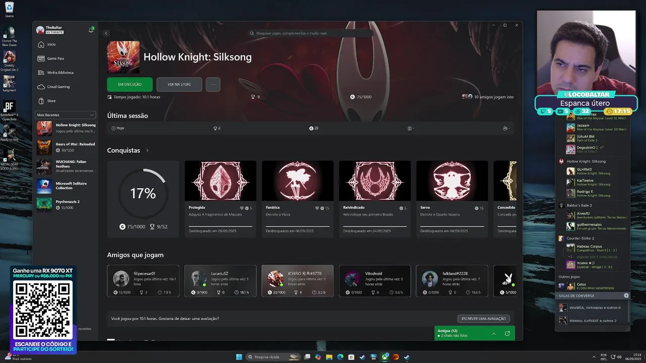Click the 17% achievement progress ring
Screen dimensions: 646x363
(143, 193)
